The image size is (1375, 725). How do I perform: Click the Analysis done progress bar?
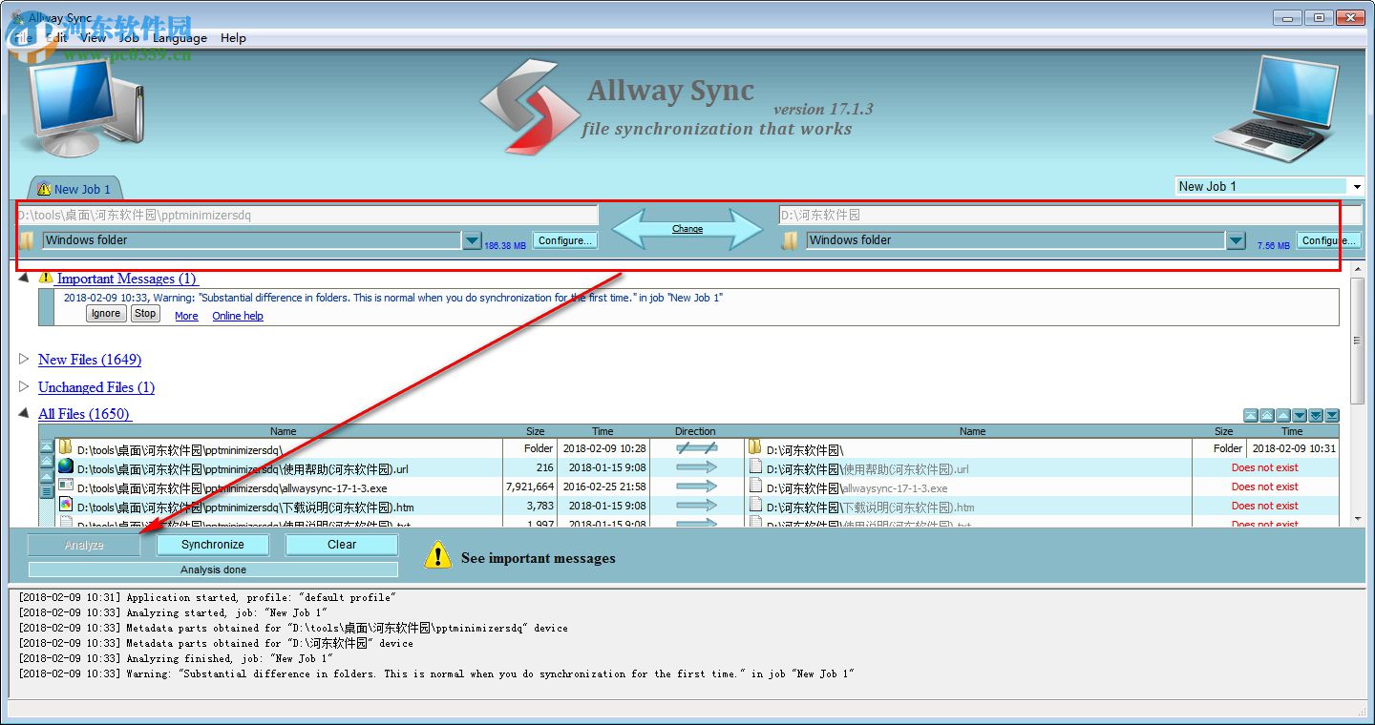(213, 570)
